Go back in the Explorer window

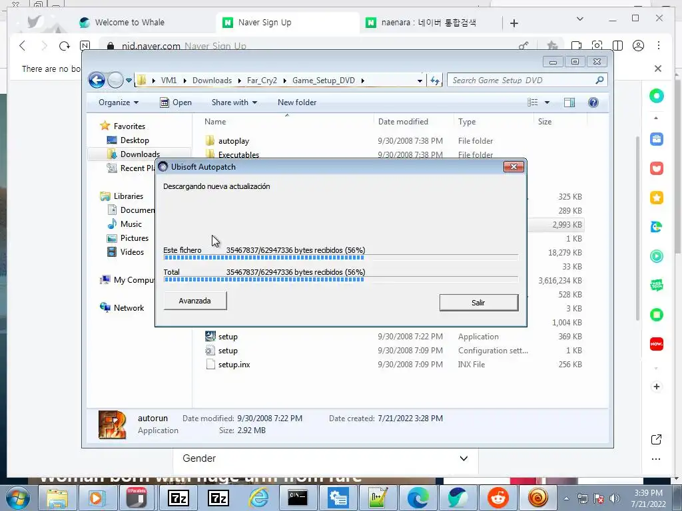coord(97,80)
